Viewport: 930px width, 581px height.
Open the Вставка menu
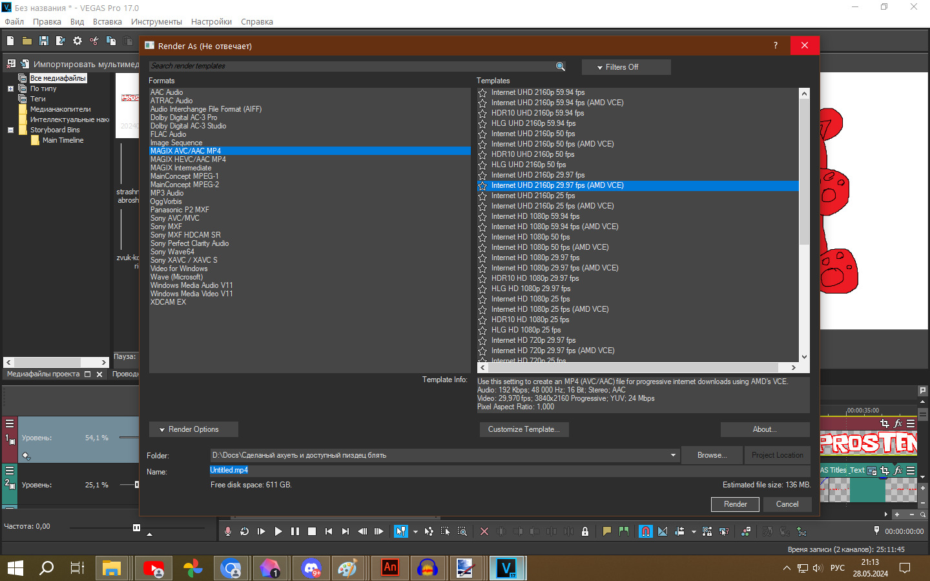(107, 21)
